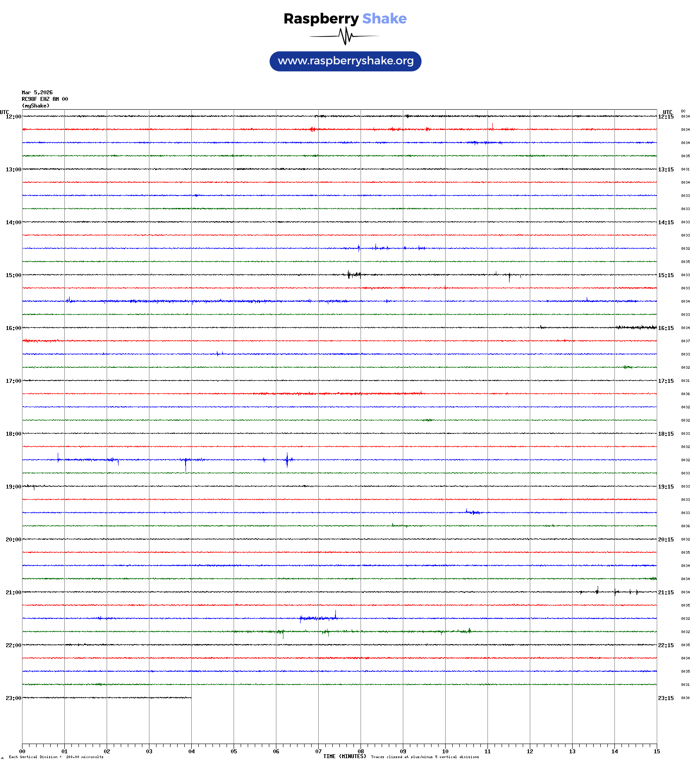Click the 18:15 time label on right axis
This screenshot has height=763, width=692.
pyautogui.click(x=666, y=434)
